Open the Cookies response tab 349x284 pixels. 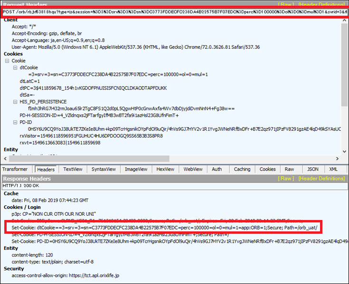(267, 169)
